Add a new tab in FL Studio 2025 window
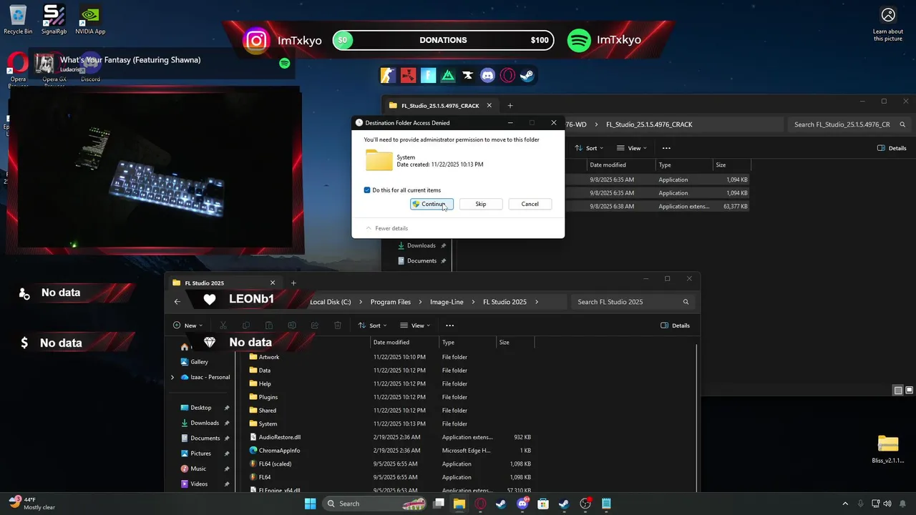This screenshot has height=515, width=916. pos(293,283)
